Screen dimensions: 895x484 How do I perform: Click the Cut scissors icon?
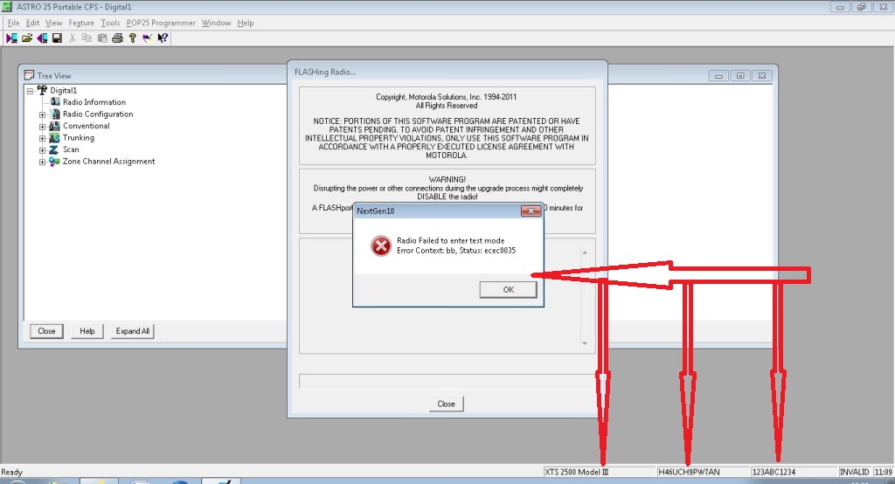[72, 38]
